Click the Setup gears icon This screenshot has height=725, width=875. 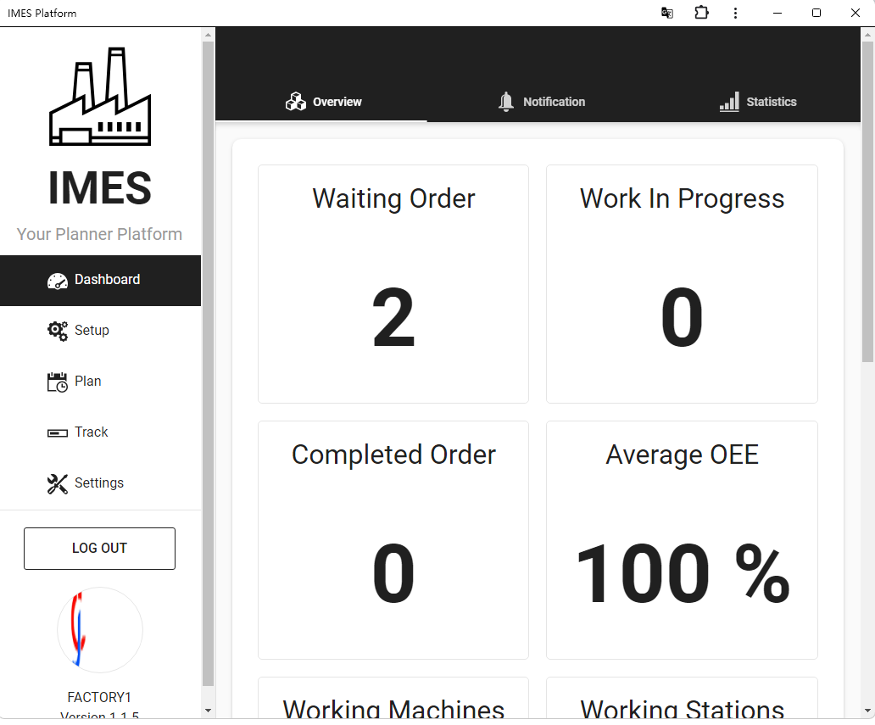point(57,331)
